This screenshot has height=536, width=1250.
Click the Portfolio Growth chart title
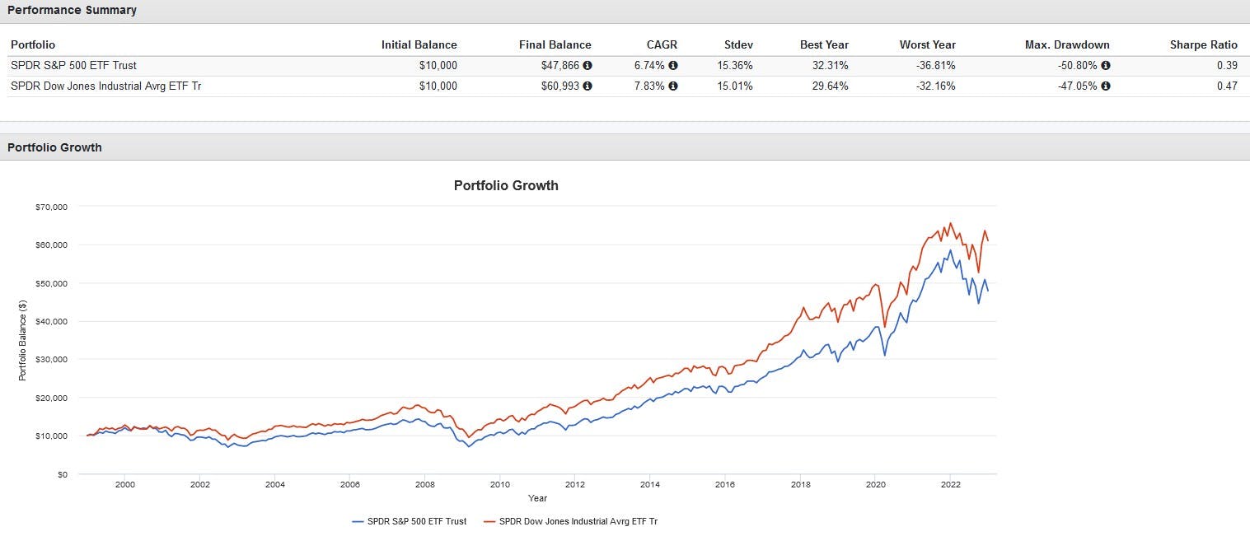pos(506,185)
